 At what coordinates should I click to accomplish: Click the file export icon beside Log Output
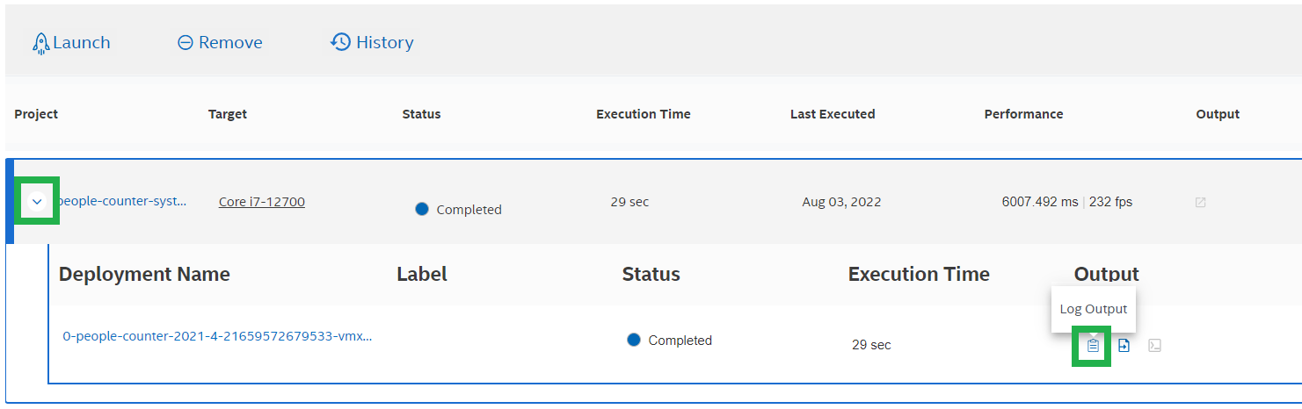click(1124, 346)
